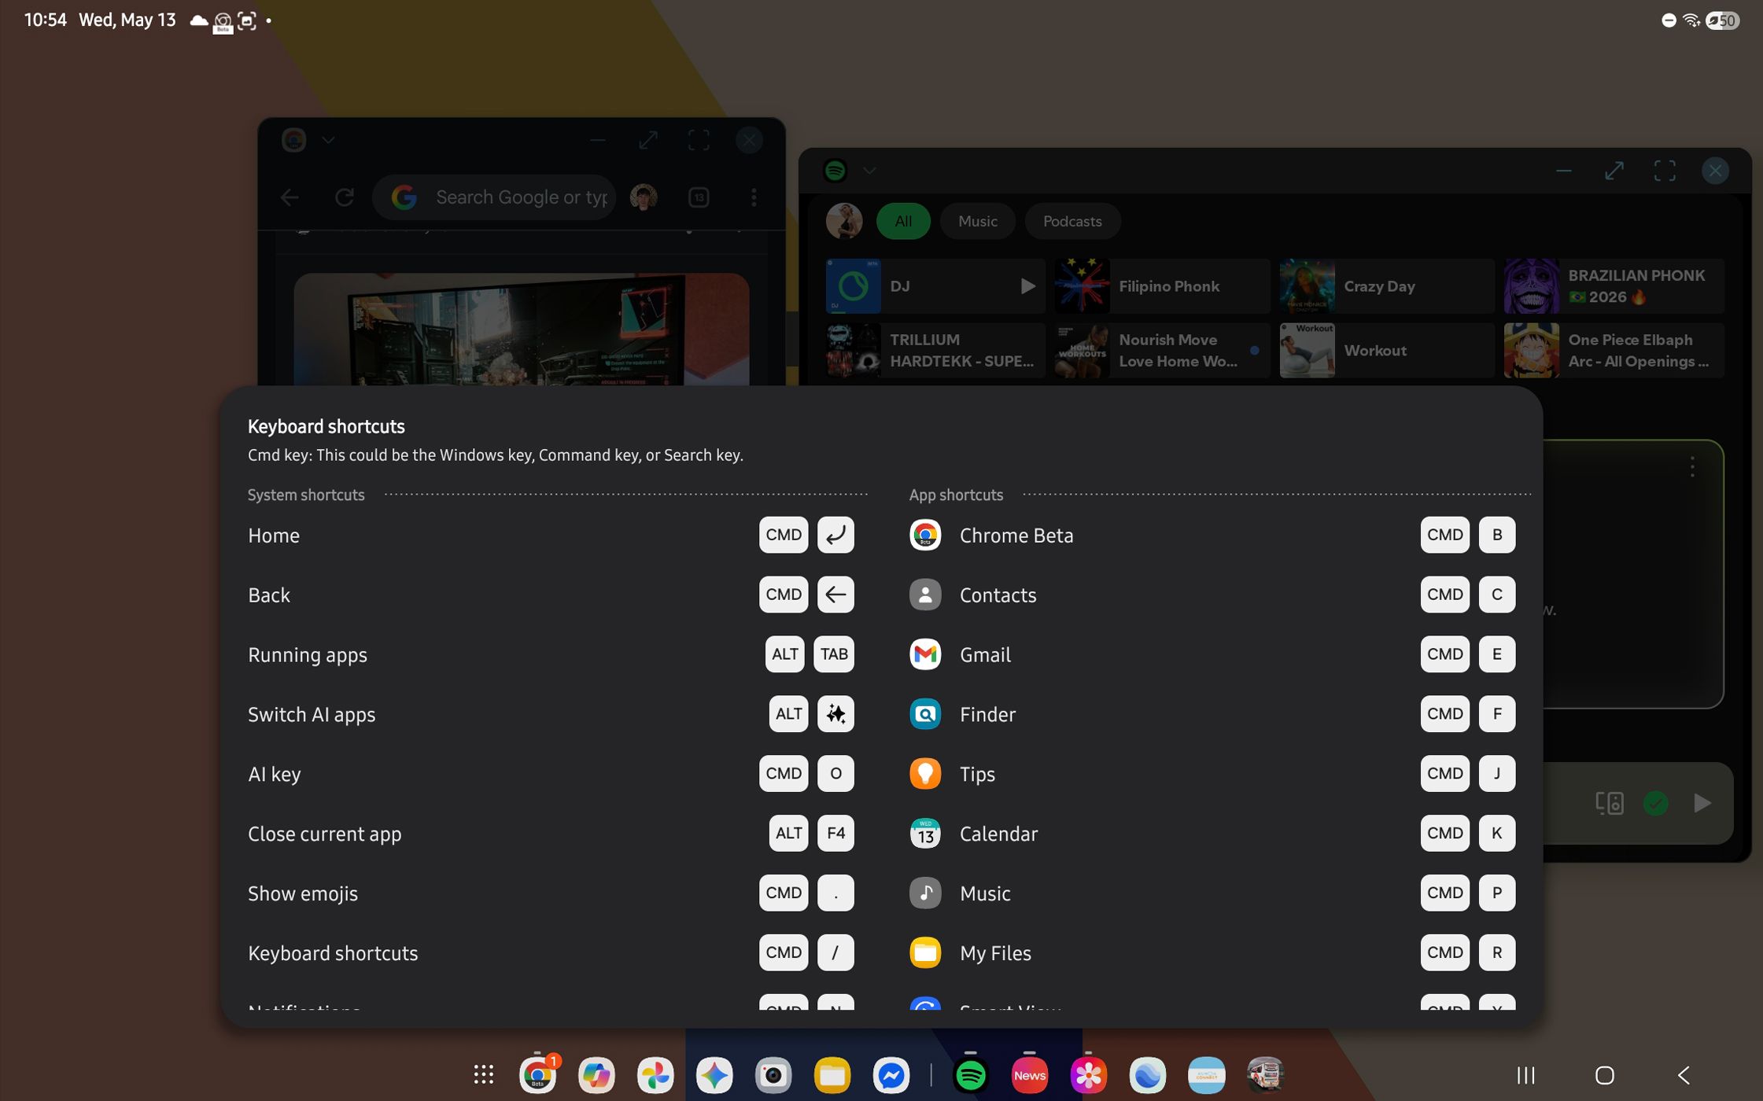The image size is (1763, 1101).
Task: Open News app in the taskbar
Action: [x=1030, y=1074]
